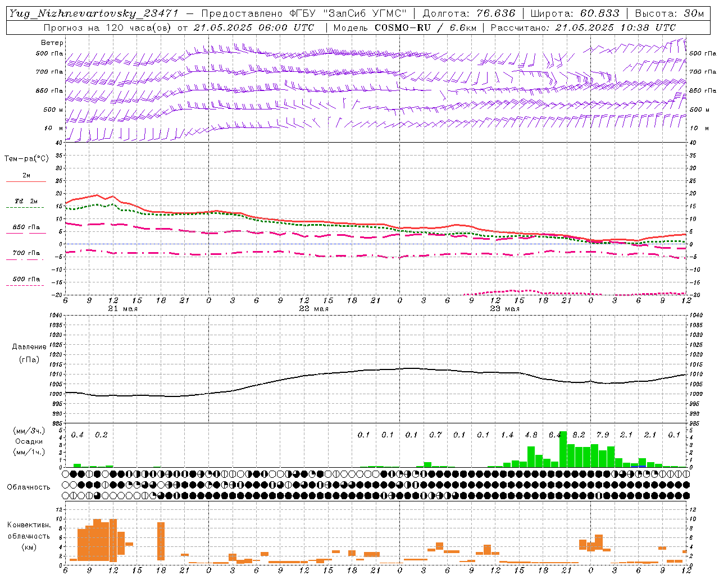Screen dimensions: 719x575
Task: Click the 0.4 three-hour precipitation value
Action: click(x=78, y=435)
